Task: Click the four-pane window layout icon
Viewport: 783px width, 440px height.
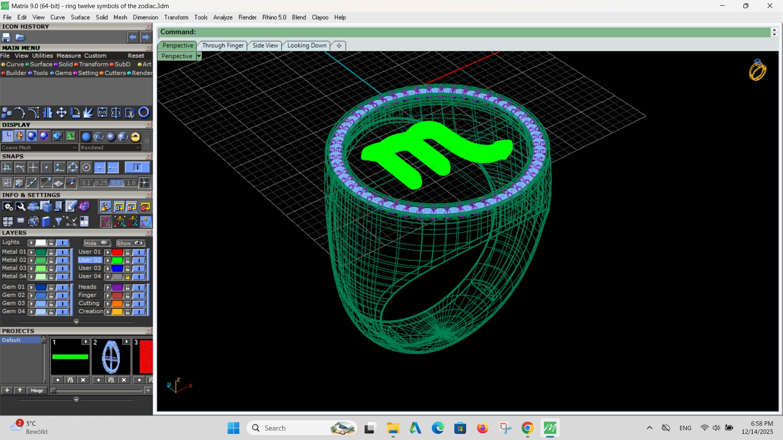Action: [8, 221]
